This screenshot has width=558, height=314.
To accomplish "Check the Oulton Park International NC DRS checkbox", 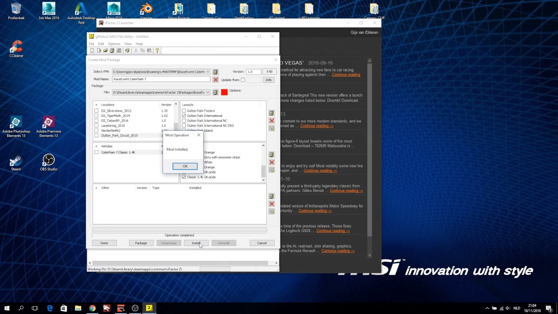I will pyautogui.click(x=184, y=126).
